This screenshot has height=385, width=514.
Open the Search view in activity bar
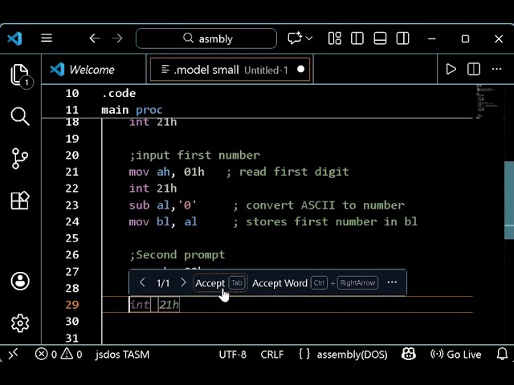point(20,116)
